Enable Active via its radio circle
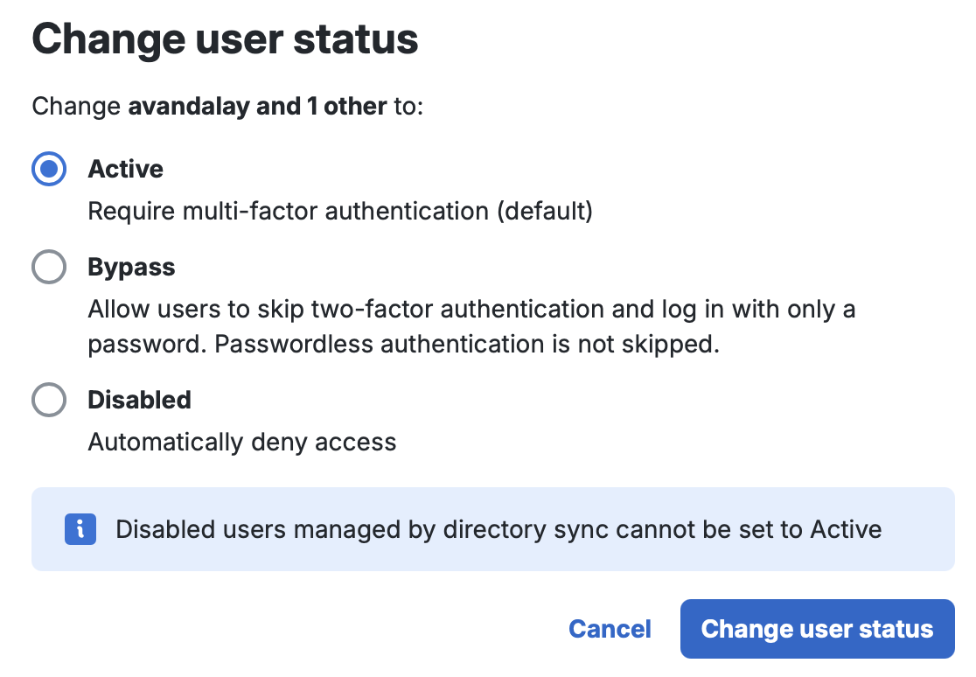976x677 pixels. (x=49, y=169)
